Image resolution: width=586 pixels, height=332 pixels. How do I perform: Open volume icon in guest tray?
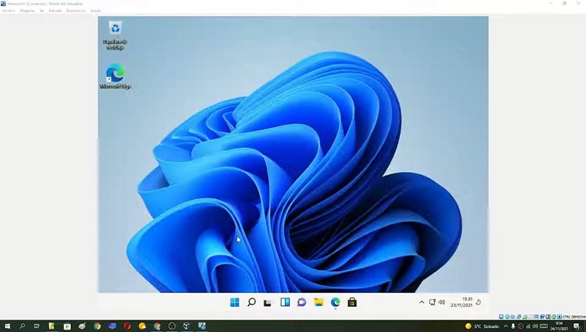click(x=441, y=302)
